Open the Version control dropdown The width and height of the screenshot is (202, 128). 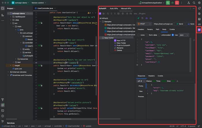pos(39,3)
